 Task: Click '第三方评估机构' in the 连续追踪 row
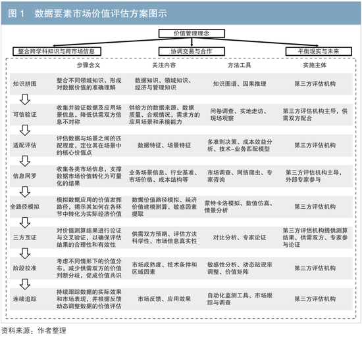[x=315, y=299]
